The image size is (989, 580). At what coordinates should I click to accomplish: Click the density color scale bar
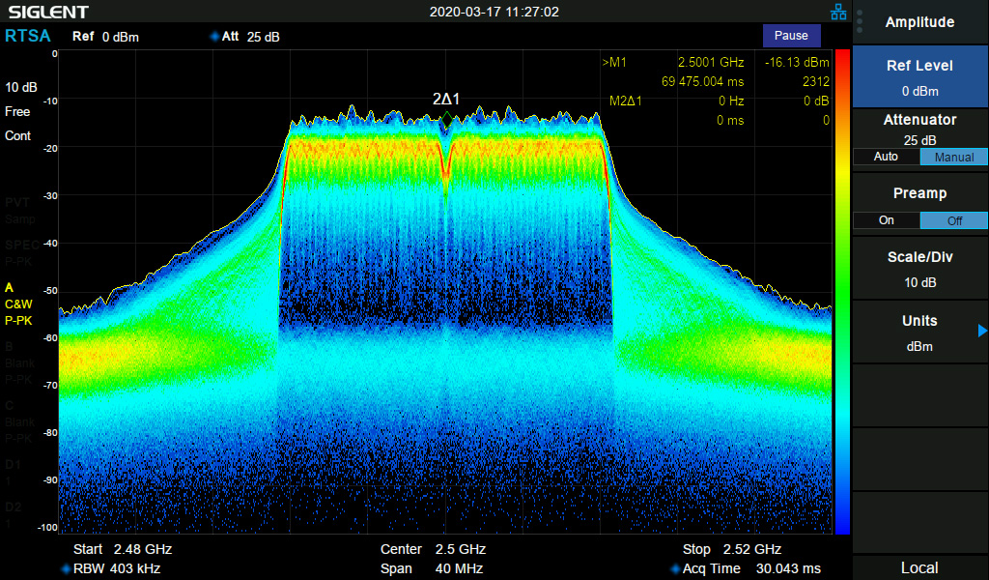point(842,290)
